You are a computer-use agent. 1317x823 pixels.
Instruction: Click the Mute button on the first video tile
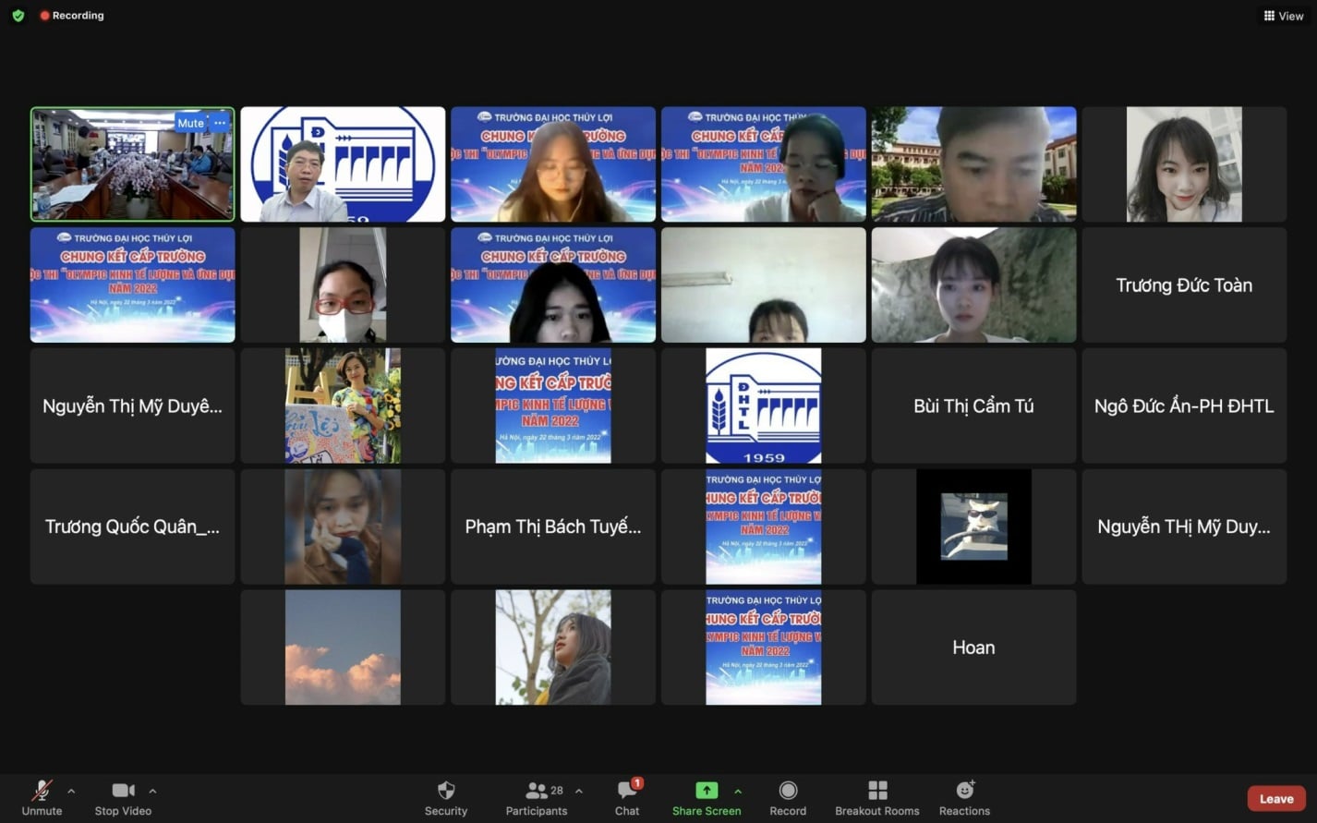pos(190,123)
